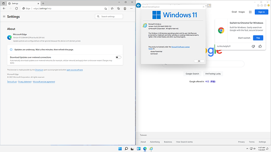Click the Google Sign in button
The height and width of the screenshot is (152, 271).
click(x=261, y=12)
